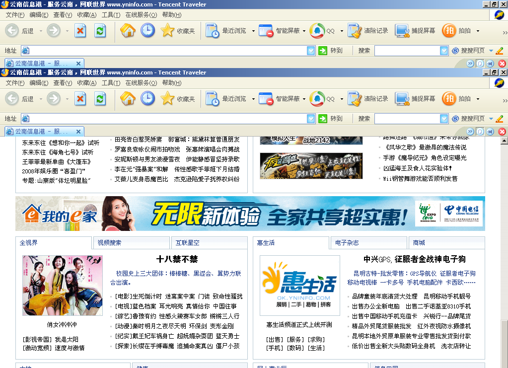Open the 十八禁不禁 headline link
The height and width of the screenshot is (368, 508).
[177, 259]
